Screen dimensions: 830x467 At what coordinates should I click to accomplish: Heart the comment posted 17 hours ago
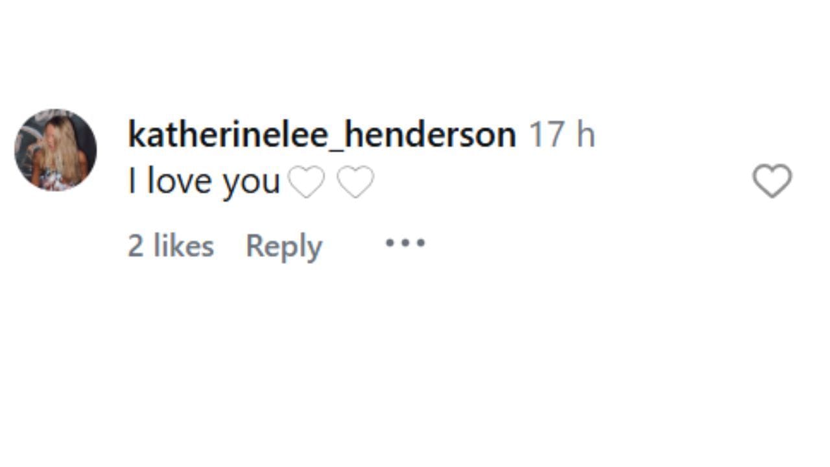[772, 180]
